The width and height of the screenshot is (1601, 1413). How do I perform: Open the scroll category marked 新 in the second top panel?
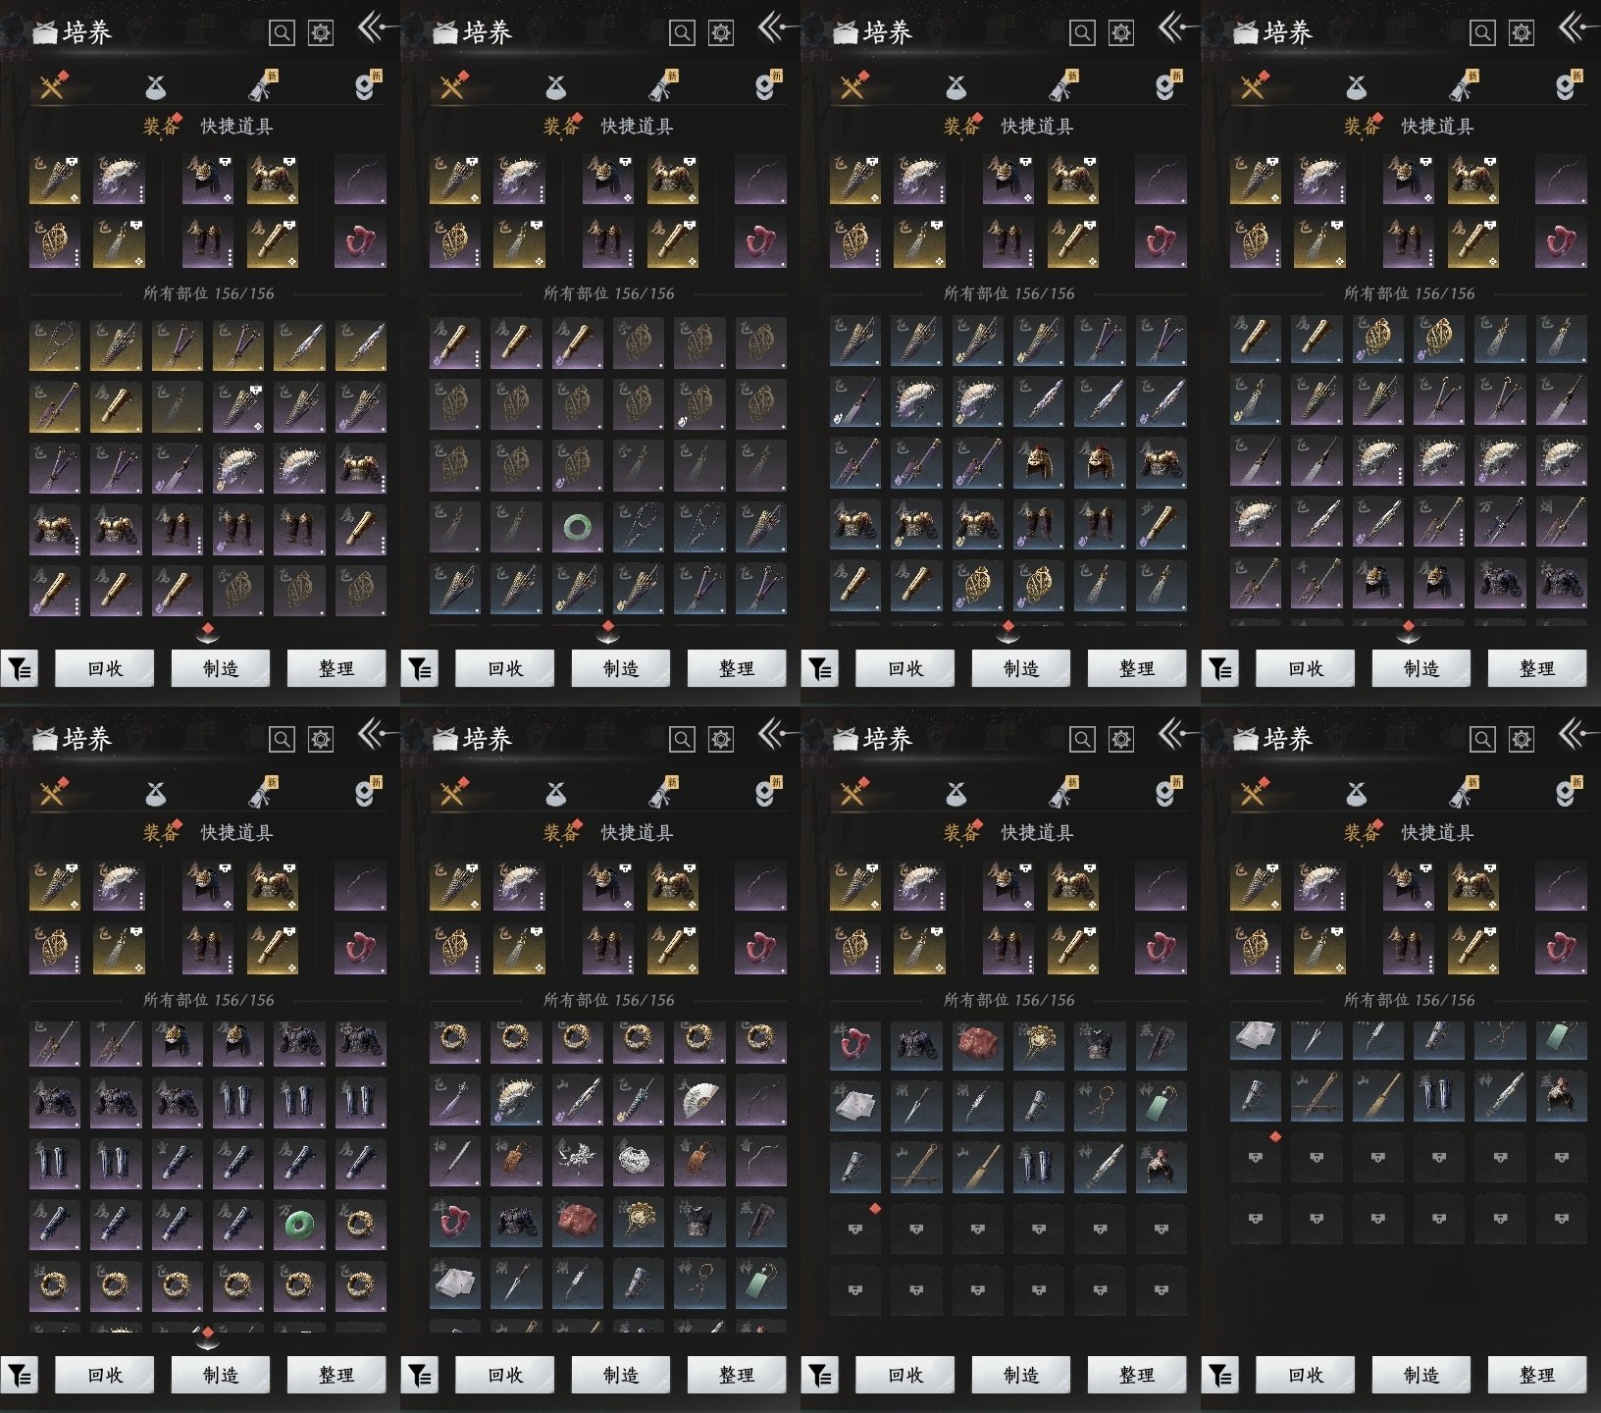coord(664,86)
